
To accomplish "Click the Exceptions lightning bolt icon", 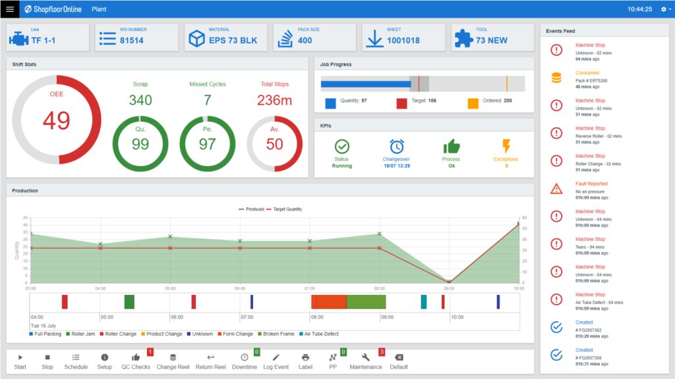I will tap(506, 145).
